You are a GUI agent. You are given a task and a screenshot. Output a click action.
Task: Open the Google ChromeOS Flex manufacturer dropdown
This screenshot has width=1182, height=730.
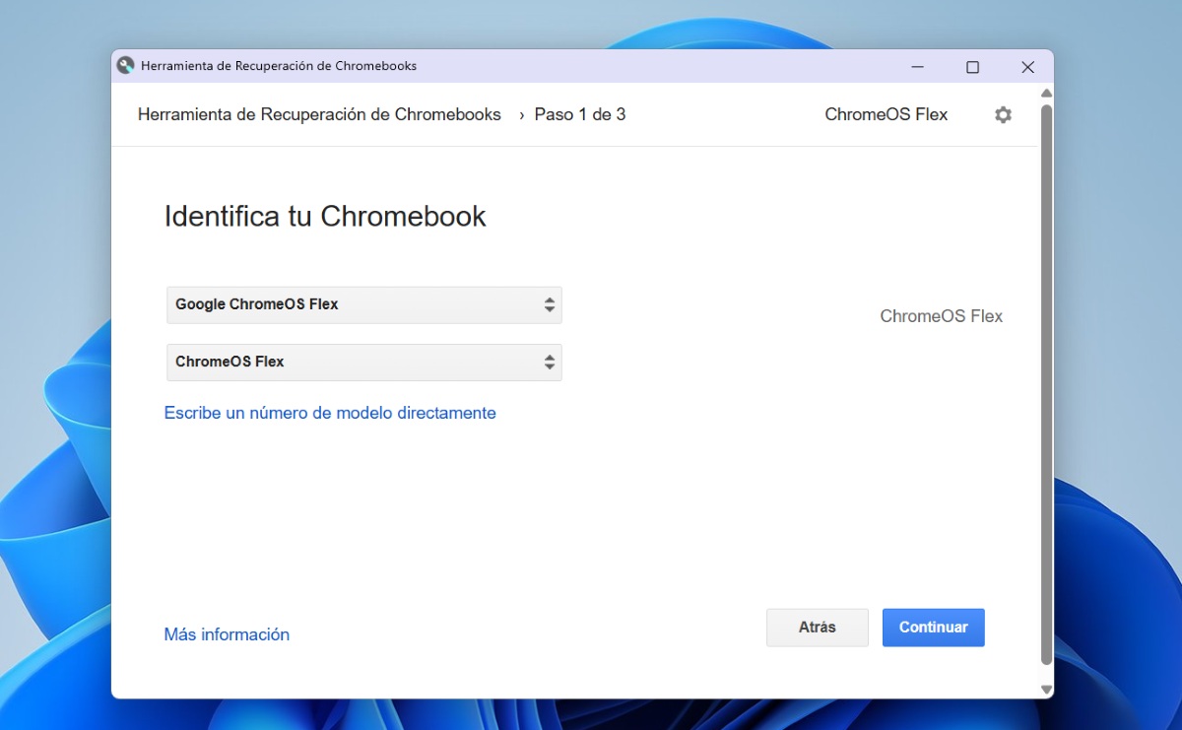(x=364, y=304)
